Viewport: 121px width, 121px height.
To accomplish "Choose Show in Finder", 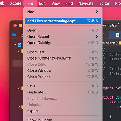I will click(x=63, y=119).
